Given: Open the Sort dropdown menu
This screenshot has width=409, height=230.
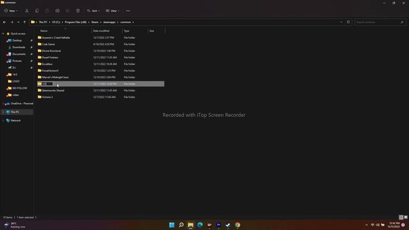Looking at the screenshot, I should (x=93, y=11).
